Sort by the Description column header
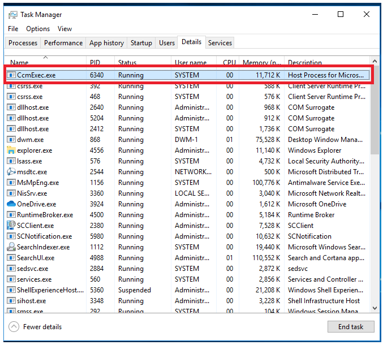 327,61
